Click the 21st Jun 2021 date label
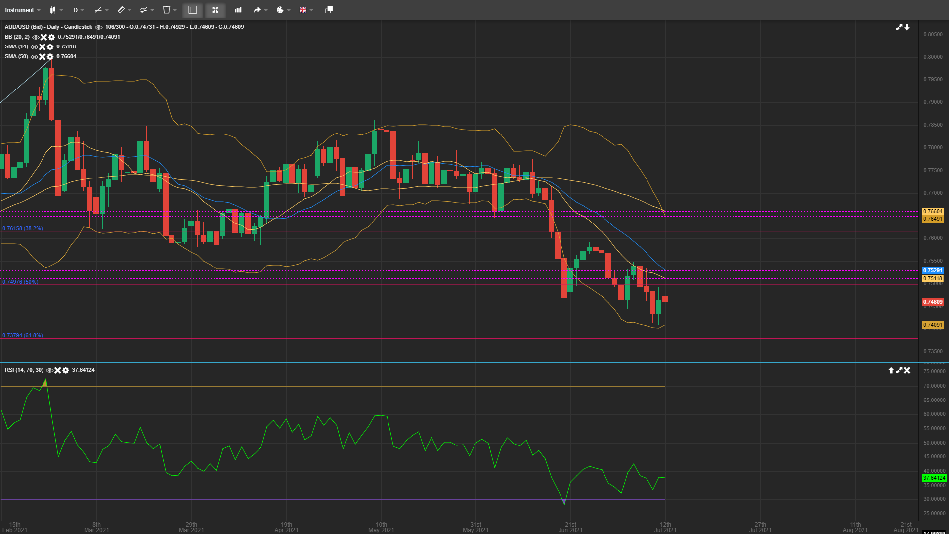Image resolution: width=949 pixels, height=534 pixels. point(570,527)
